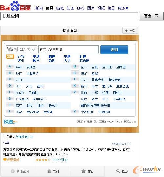
Task: Click the 分享 share label
Action: [x=6, y=143]
